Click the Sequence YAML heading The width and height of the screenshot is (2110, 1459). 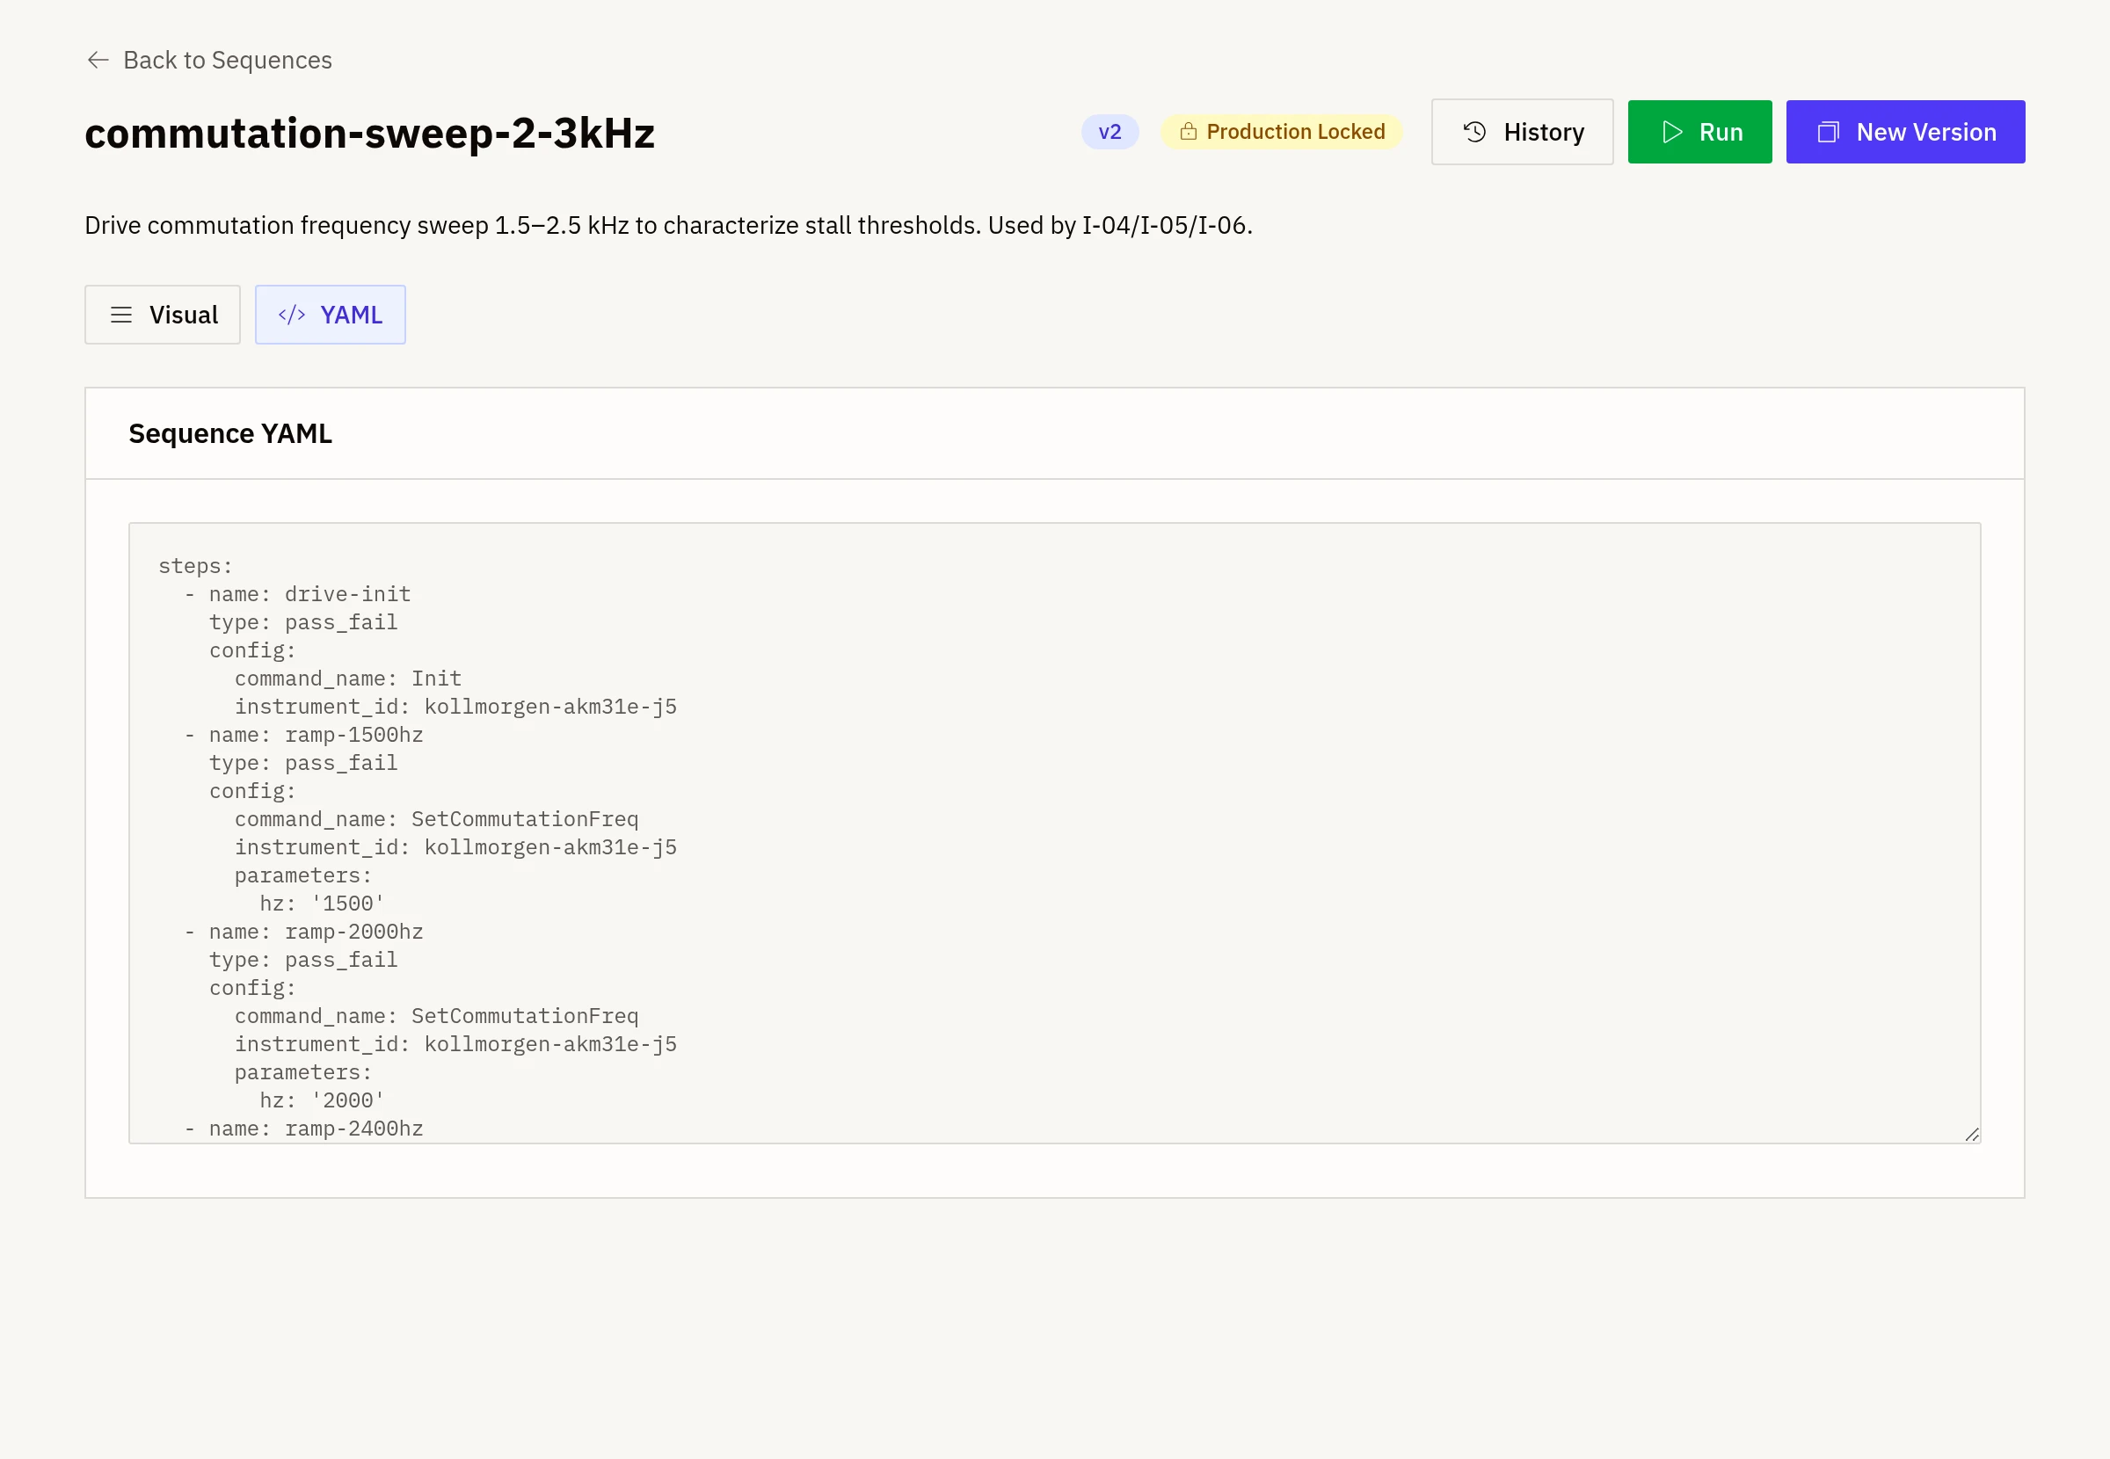pos(230,433)
